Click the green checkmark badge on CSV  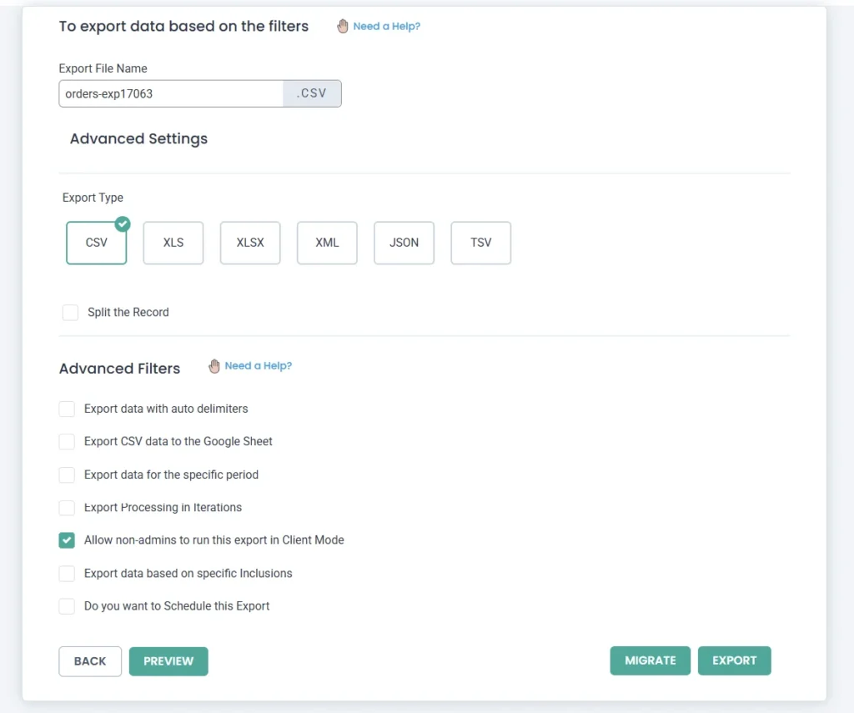coord(123,223)
